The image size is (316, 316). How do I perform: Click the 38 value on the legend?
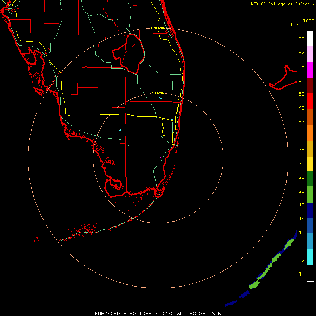click(x=302, y=136)
